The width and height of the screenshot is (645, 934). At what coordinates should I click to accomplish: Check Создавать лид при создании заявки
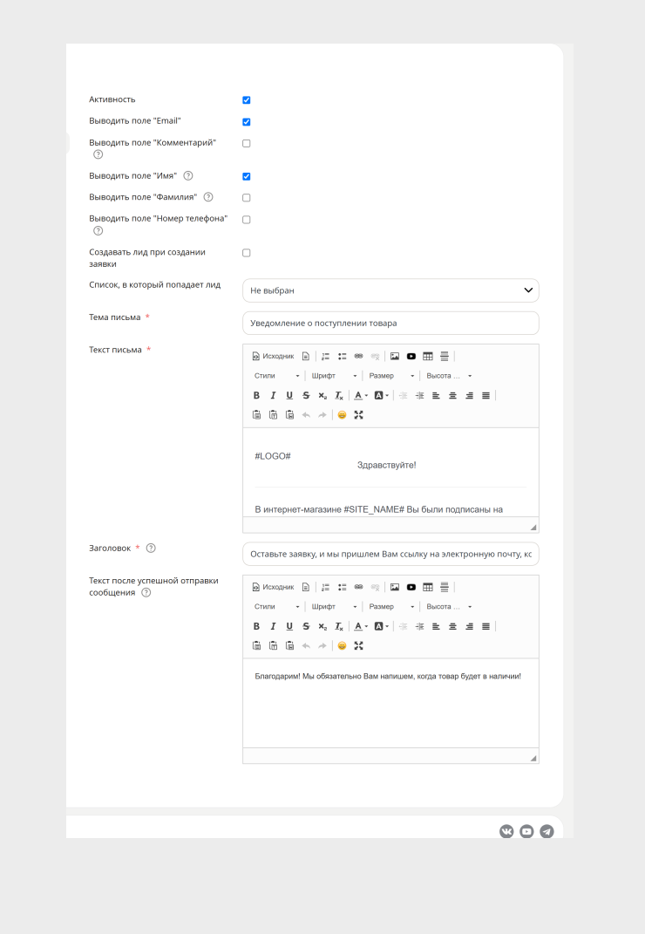coord(247,253)
